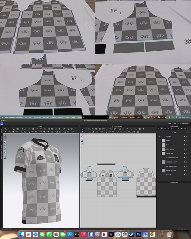This screenshot has width=191, height=239.
Task: Open the 2D Pattern menu
Action: click(46, 117)
